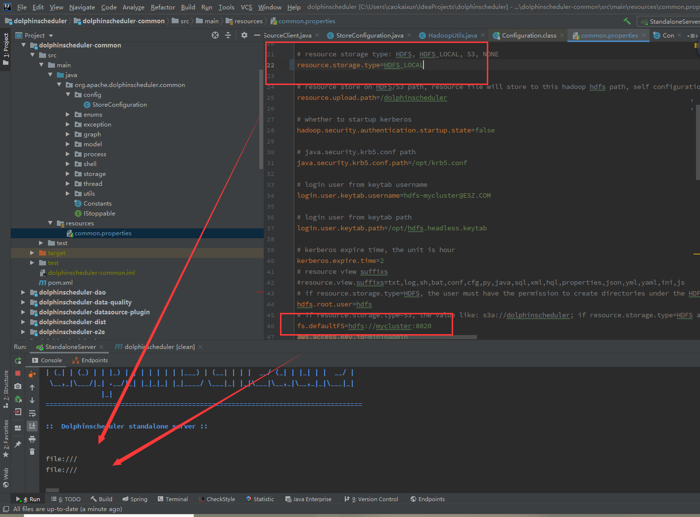The width and height of the screenshot is (700, 517).
Task: Show the hidden editor tabs list
Action: click(x=693, y=36)
